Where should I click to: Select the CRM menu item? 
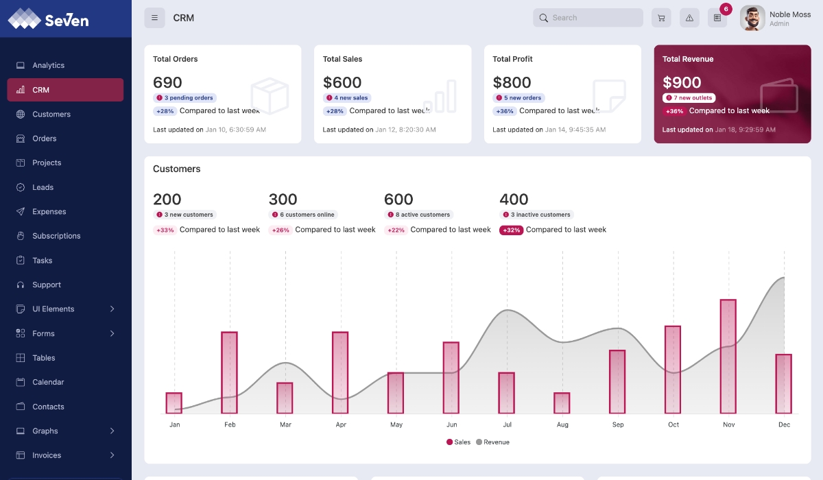65,90
